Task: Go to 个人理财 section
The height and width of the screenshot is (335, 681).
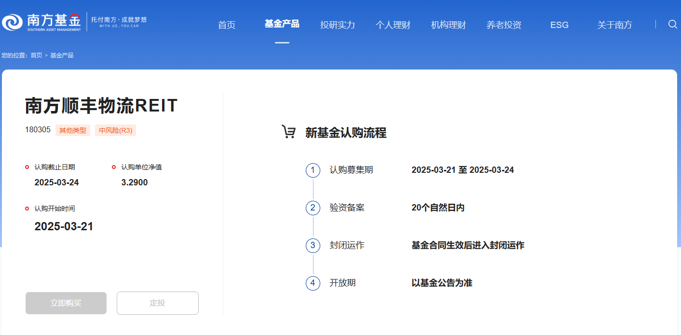Action: [x=393, y=25]
